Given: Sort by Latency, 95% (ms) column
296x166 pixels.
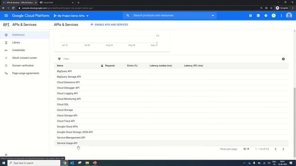Looking at the screenshot, I should coord(193,65).
